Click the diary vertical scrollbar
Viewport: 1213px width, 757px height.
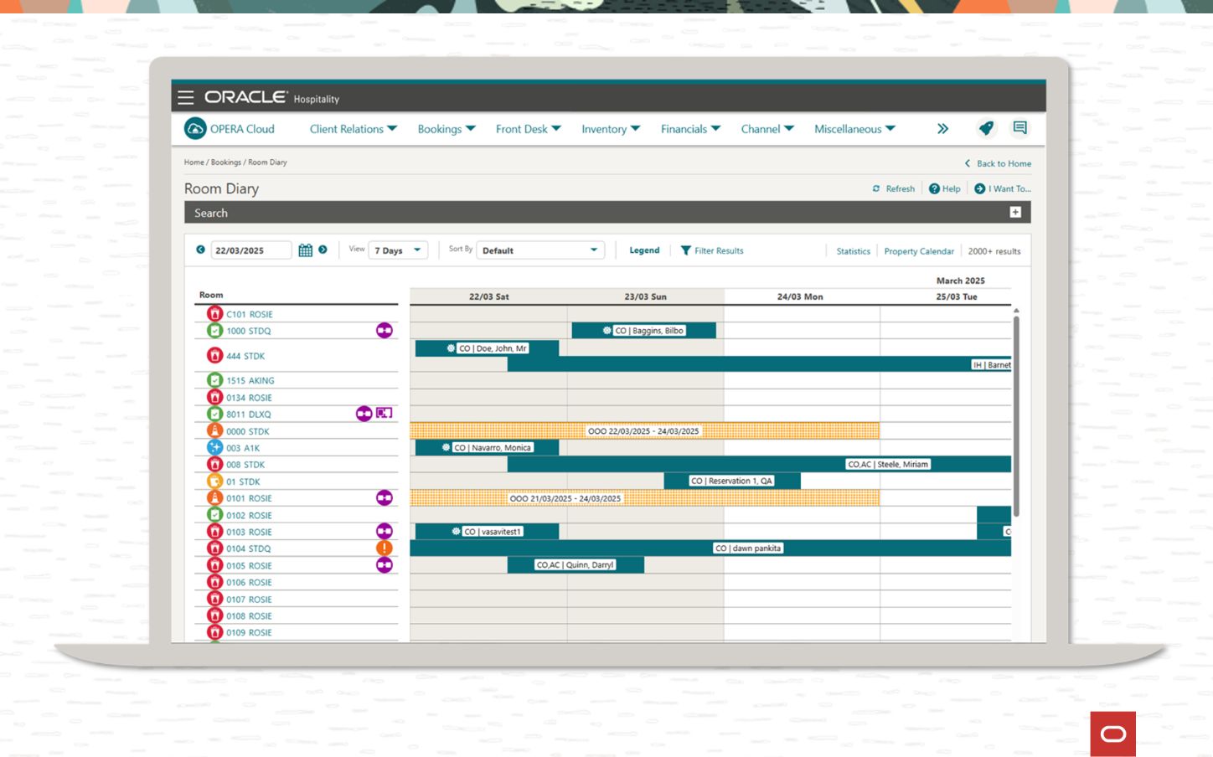pos(1016,415)
